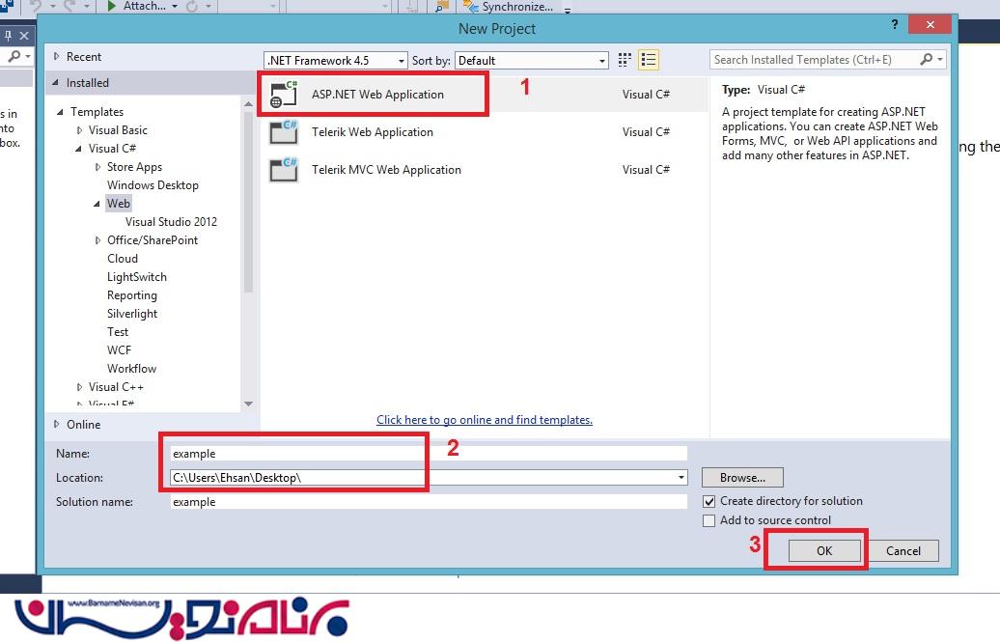This screenshot has width=1000, height=642.
Task: Open the Location path dropdown arrow
Action: pyautogui.click(x=681, y=477)
